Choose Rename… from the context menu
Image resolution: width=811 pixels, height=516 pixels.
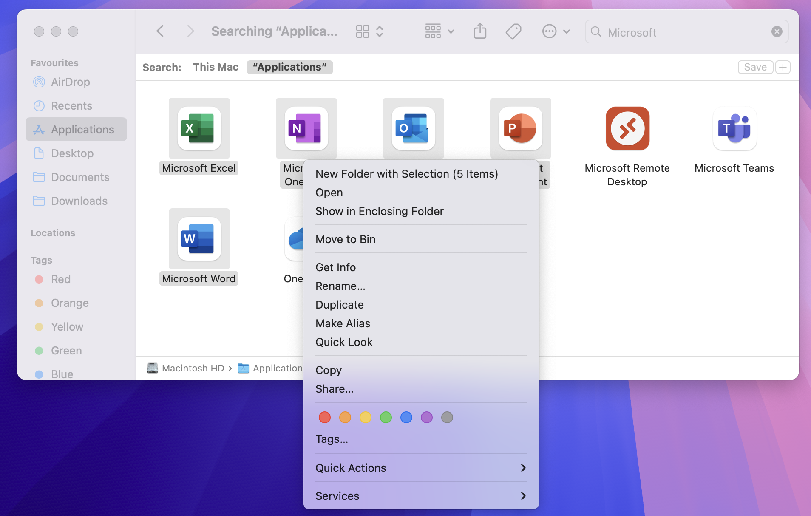[x=421, y=286]
